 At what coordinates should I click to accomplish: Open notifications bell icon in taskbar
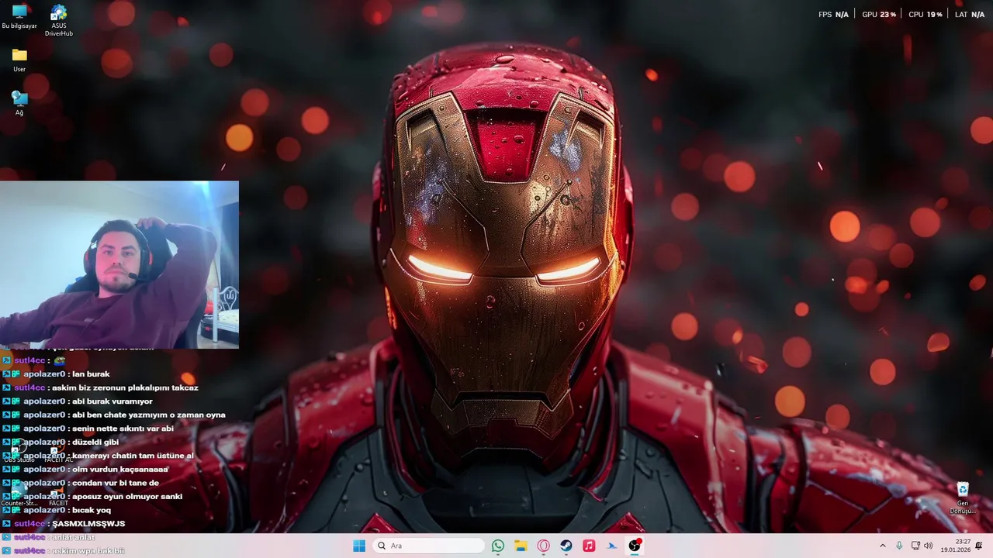(979, 546)
